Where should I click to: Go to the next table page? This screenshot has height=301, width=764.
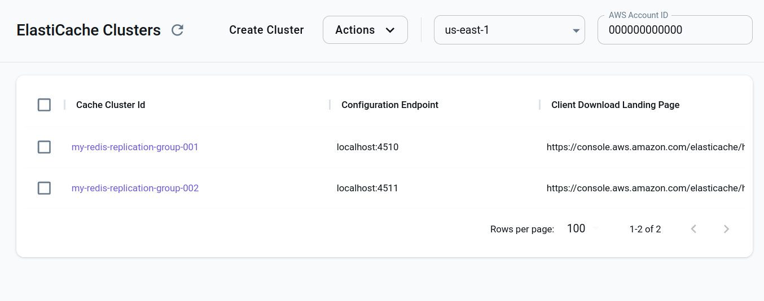click(726, 229)
